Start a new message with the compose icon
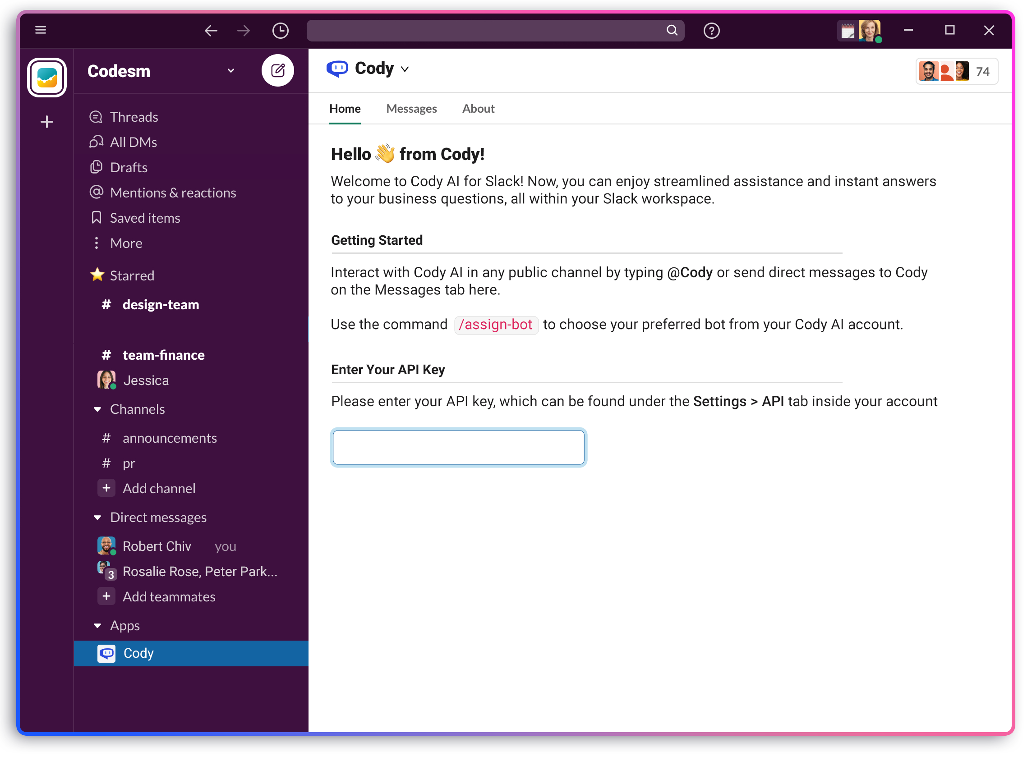The height and width of the screenshot is (761, 1032). [278, 70]
